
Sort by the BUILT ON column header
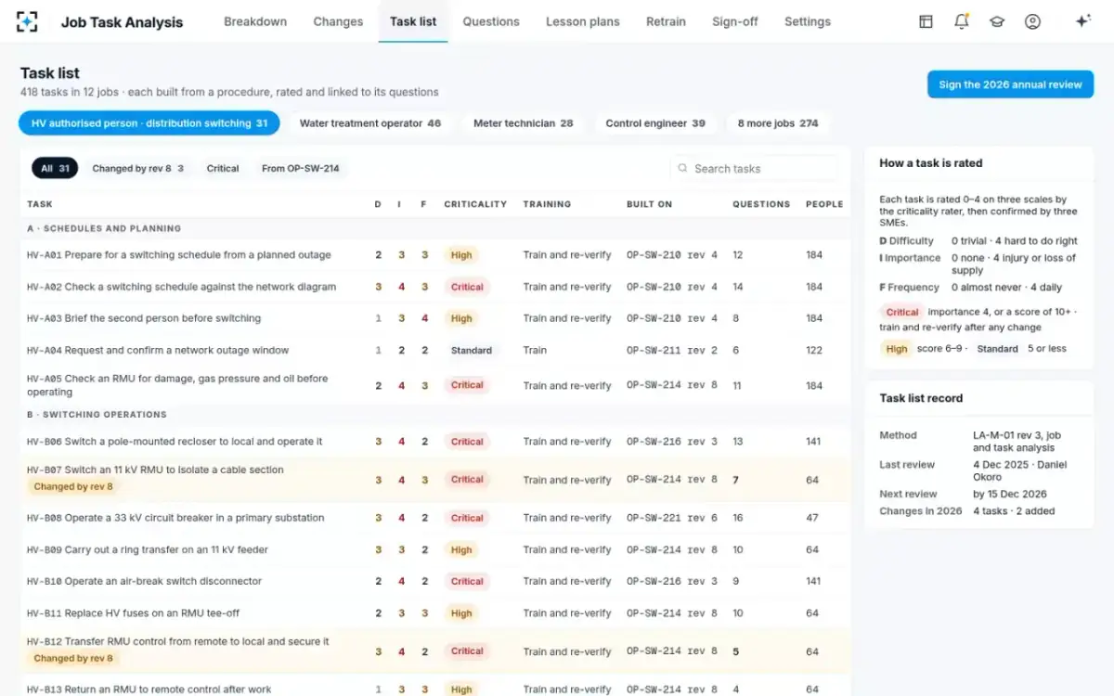[650, 204]
